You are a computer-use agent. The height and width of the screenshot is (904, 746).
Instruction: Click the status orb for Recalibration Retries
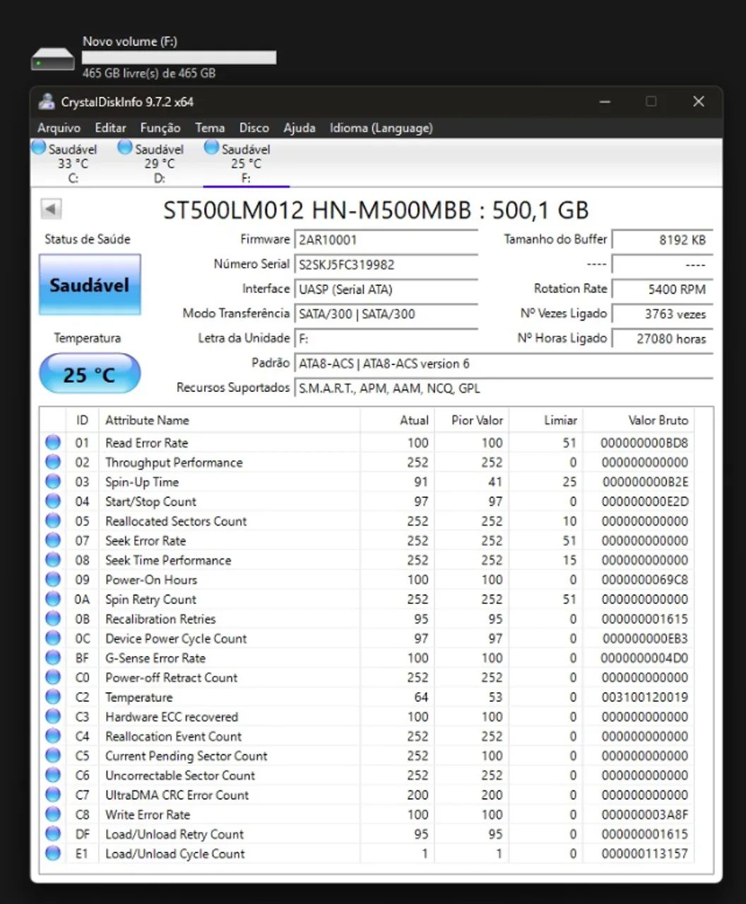coord(53,619)
